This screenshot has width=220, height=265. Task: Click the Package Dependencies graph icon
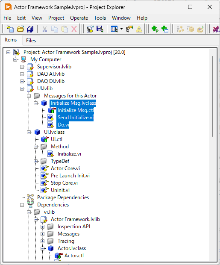click(x=30, y=197)
